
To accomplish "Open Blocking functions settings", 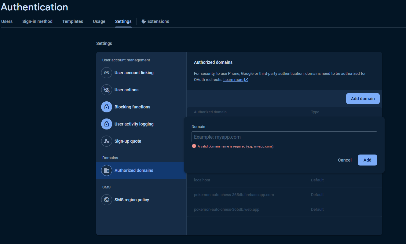I will click(x=141, y=107).
